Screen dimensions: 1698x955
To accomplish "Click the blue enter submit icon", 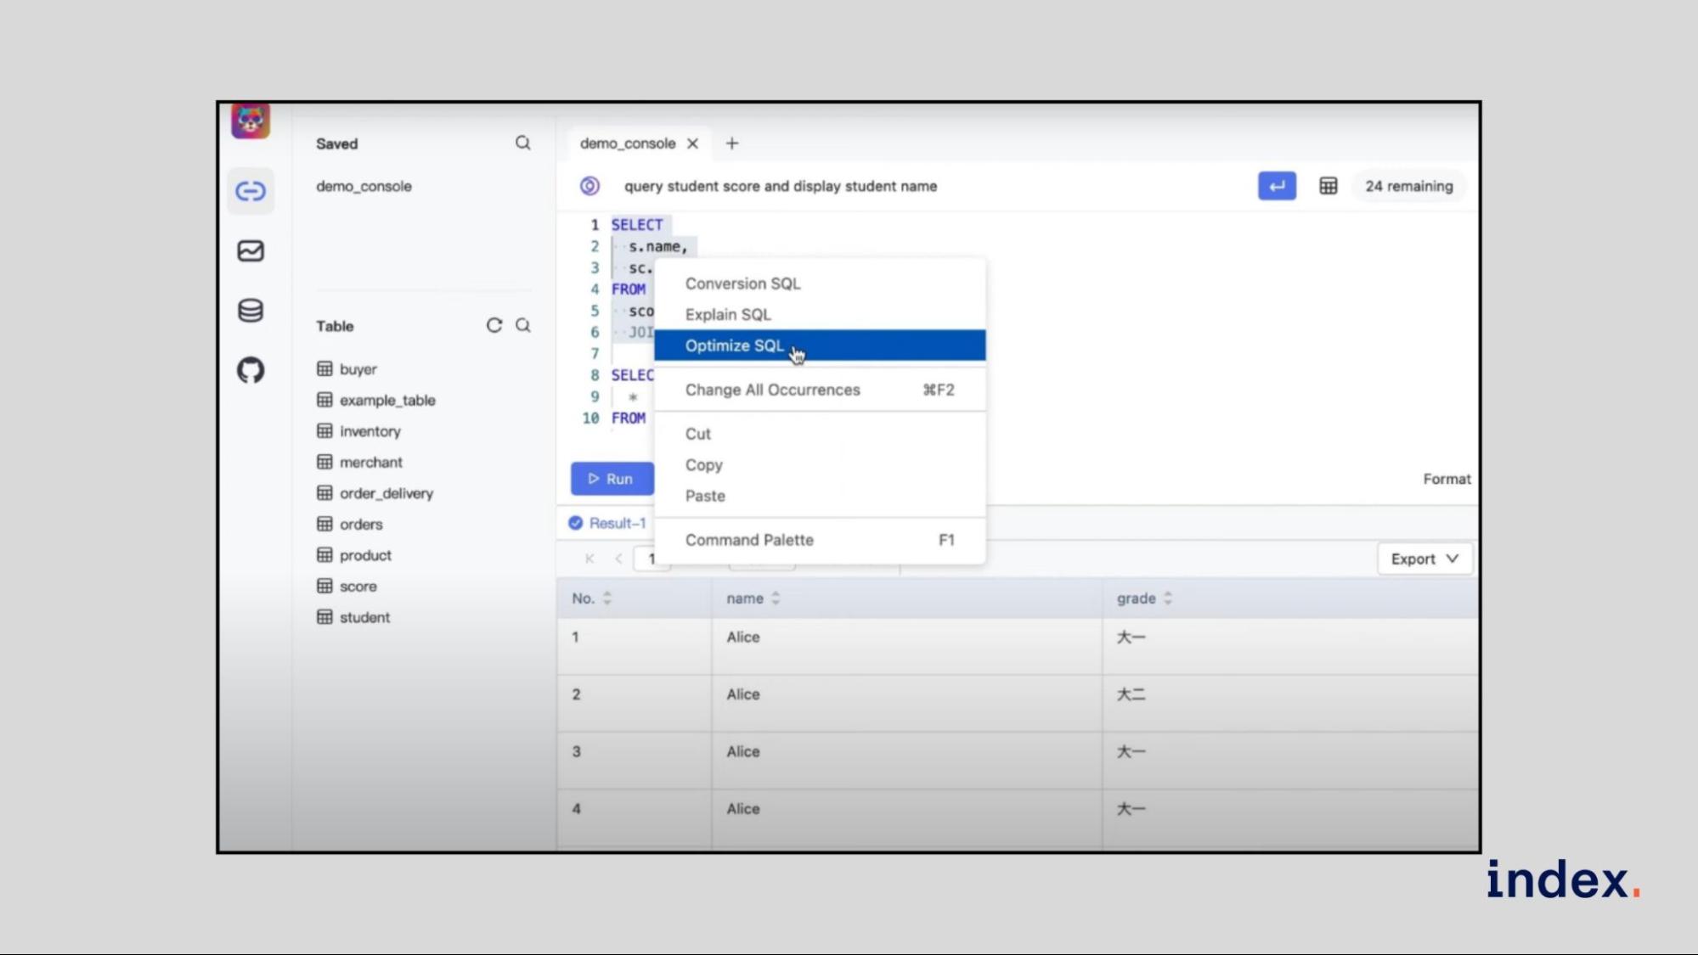I will 1276,186.
